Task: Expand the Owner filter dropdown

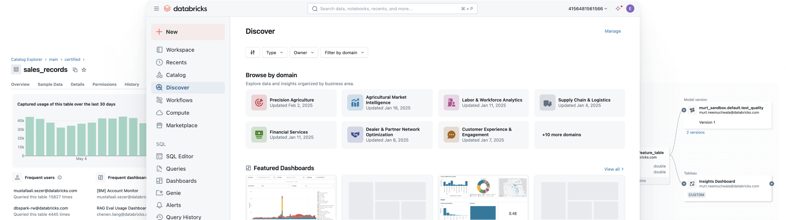Action: click(304, 52)
